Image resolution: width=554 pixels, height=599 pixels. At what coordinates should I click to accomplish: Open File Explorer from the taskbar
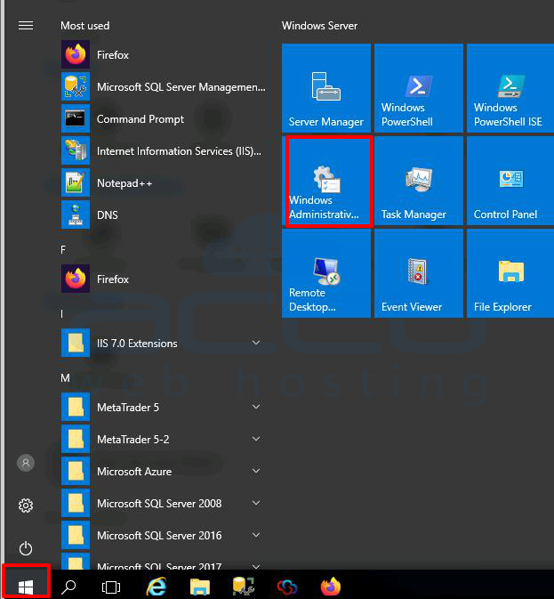200,587
